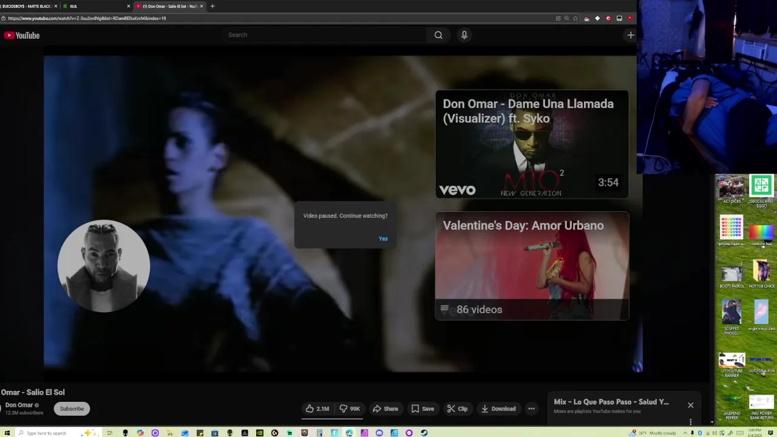Share the Salio El Sol video

coord(385,408)
